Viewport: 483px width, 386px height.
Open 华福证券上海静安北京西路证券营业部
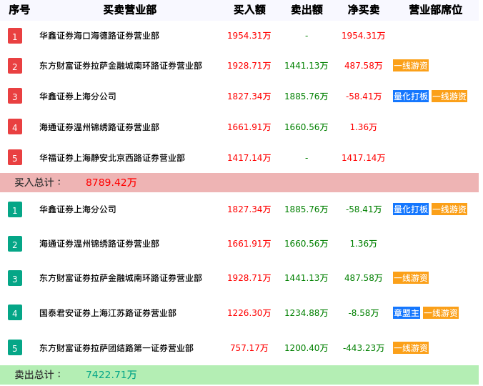[112, 158]
